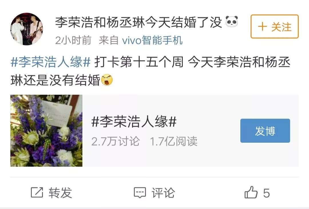Open the flower bouquet thumbnail image
The width and height of the screenshot is (309, 209).
[x=46, y=130]
